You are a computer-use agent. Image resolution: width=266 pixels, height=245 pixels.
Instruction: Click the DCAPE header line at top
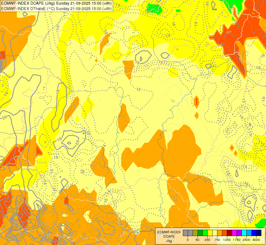point(56,3)
